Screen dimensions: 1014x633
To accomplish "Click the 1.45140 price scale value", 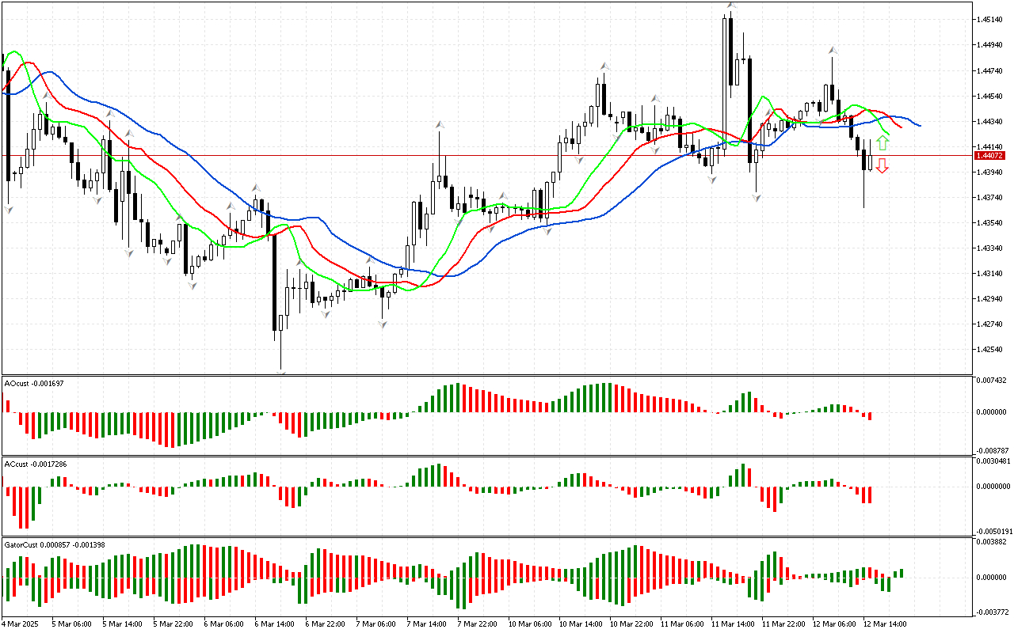I will tap(990, 20).
